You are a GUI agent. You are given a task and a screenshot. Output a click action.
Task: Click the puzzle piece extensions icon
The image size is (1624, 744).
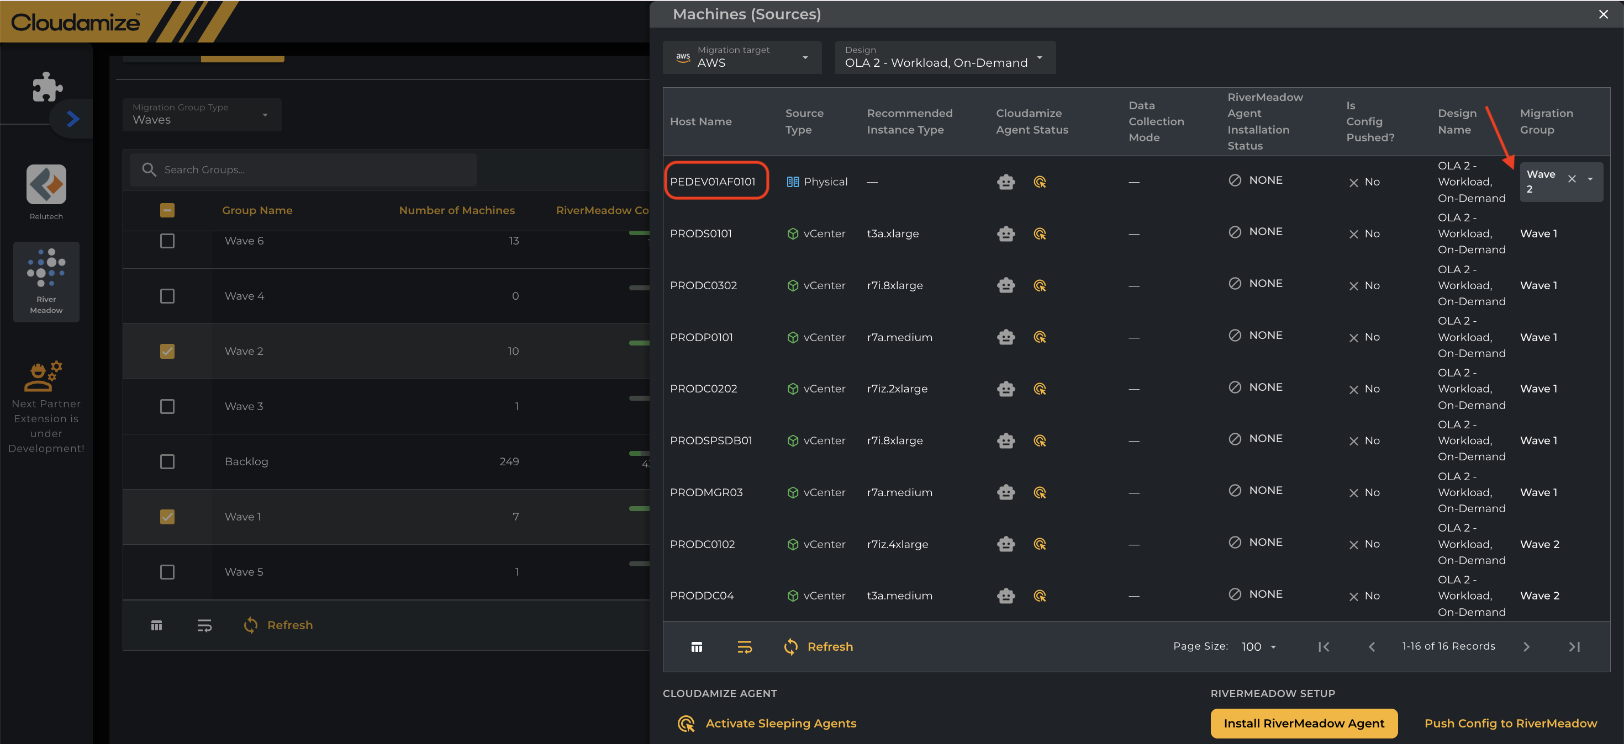pyautogui.click(x=48, y=86)
